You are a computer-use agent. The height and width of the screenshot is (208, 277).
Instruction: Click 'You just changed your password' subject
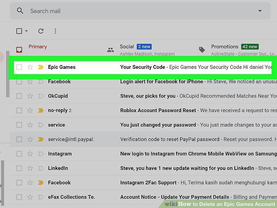pyautogui.click(x=158, y=125)
